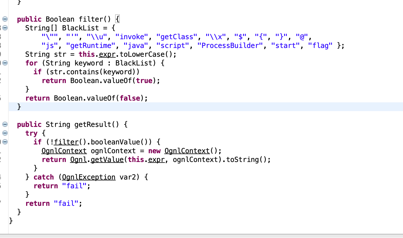Collapse the try block fold marker
The height and width of the screenshot is (238, 403).
coord(5,133)
